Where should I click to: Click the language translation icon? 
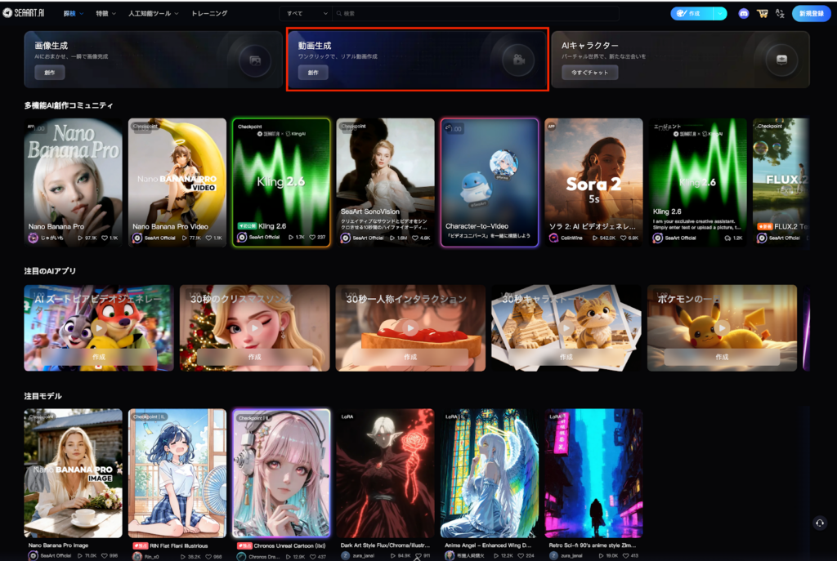(x=779, y=14)
